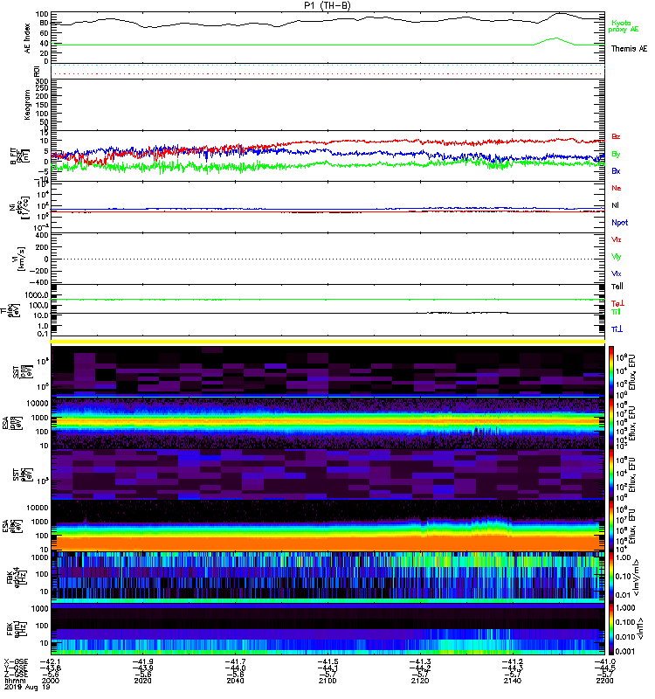Click the 'X-GSE' row label
Screen dimensions: 655x699
point(16,661)
